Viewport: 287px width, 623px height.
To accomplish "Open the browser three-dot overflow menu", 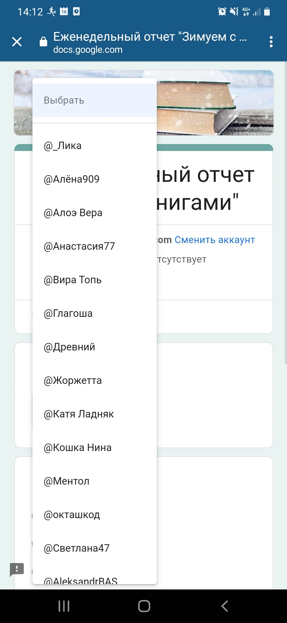I will click(271, 42).
